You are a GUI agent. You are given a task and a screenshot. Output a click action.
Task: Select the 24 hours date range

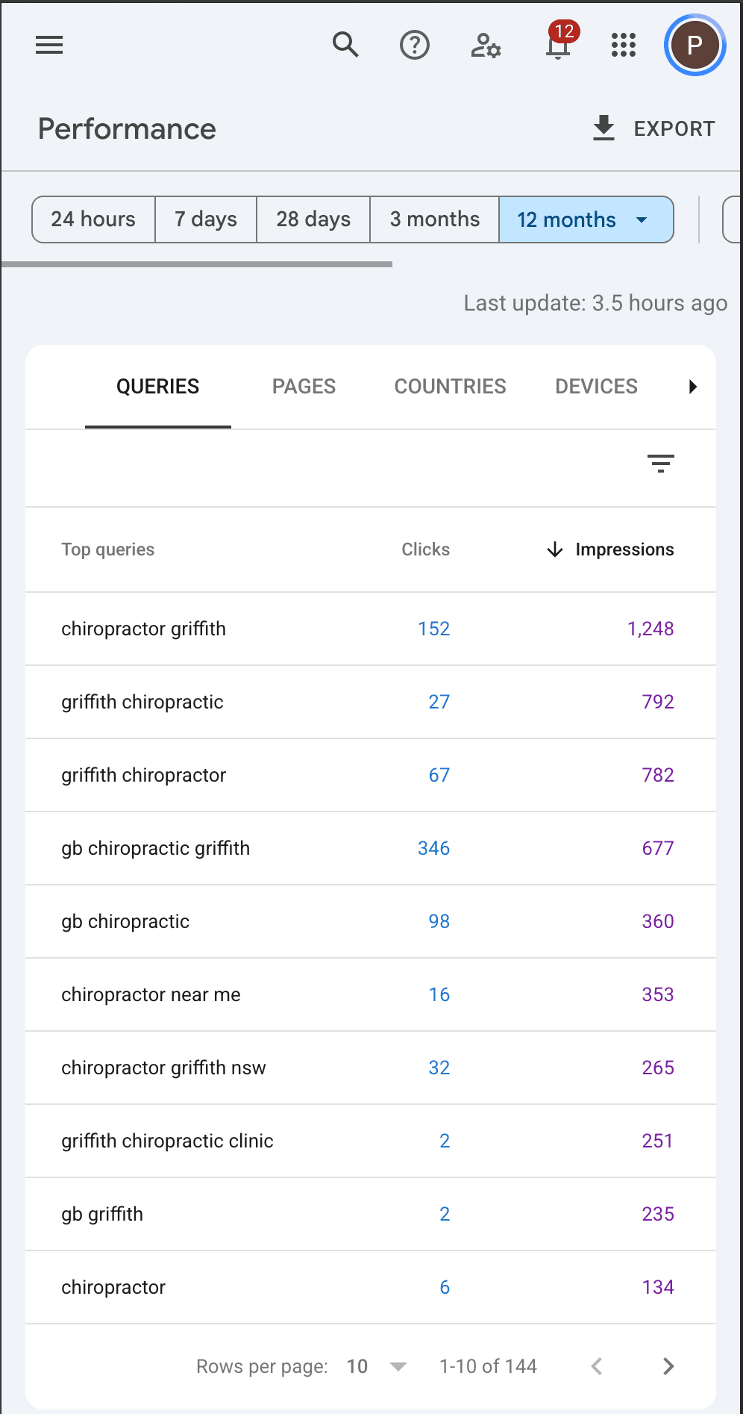pyautogui.click(x=93, y=219)
